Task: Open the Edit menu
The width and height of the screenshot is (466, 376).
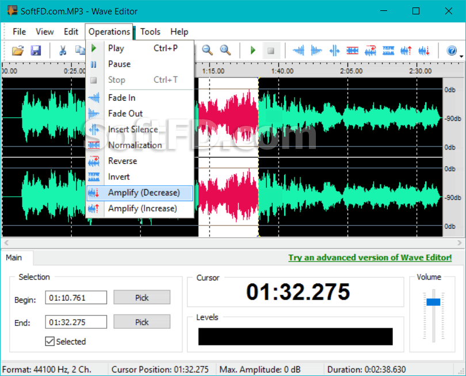Action: click(x=71, y=32)
